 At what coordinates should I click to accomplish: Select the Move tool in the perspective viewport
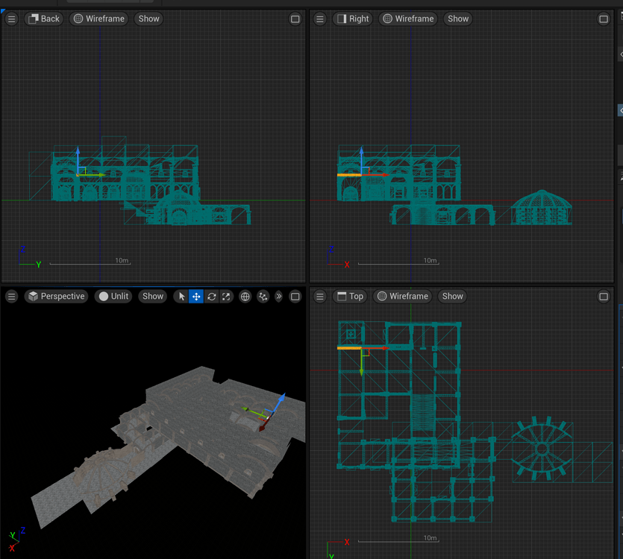tap(195, 296)
